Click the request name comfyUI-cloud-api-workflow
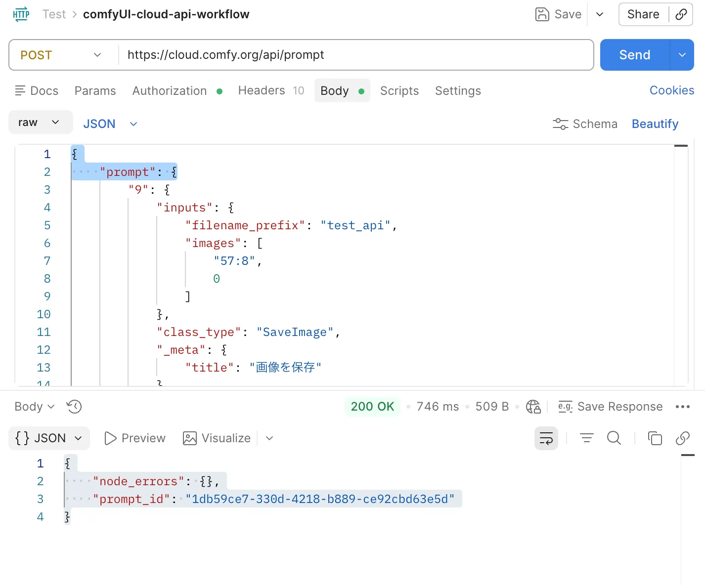The width and height of the screenshot is (705, 585). pos(166,14)
